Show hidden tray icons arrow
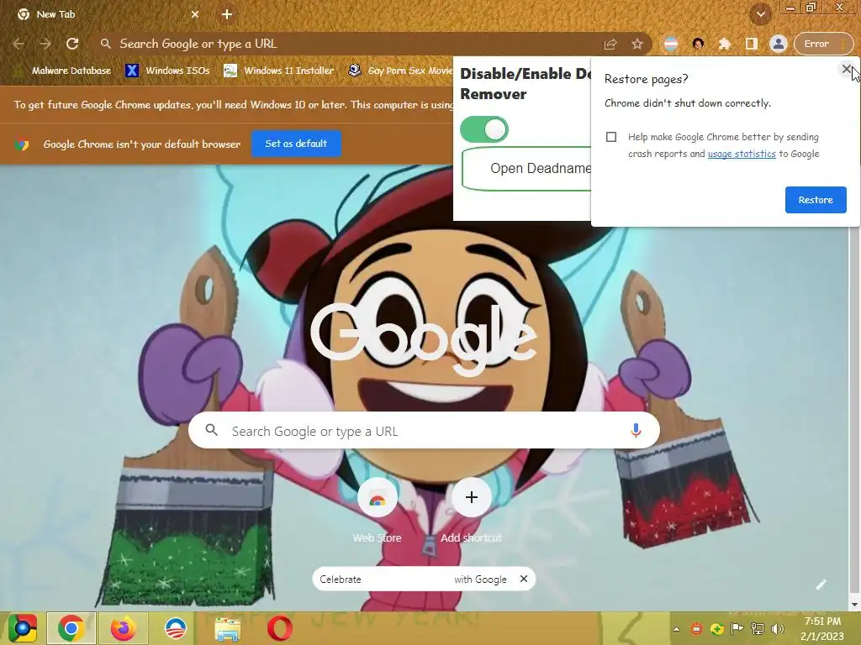861x645 pixels. 677,629
